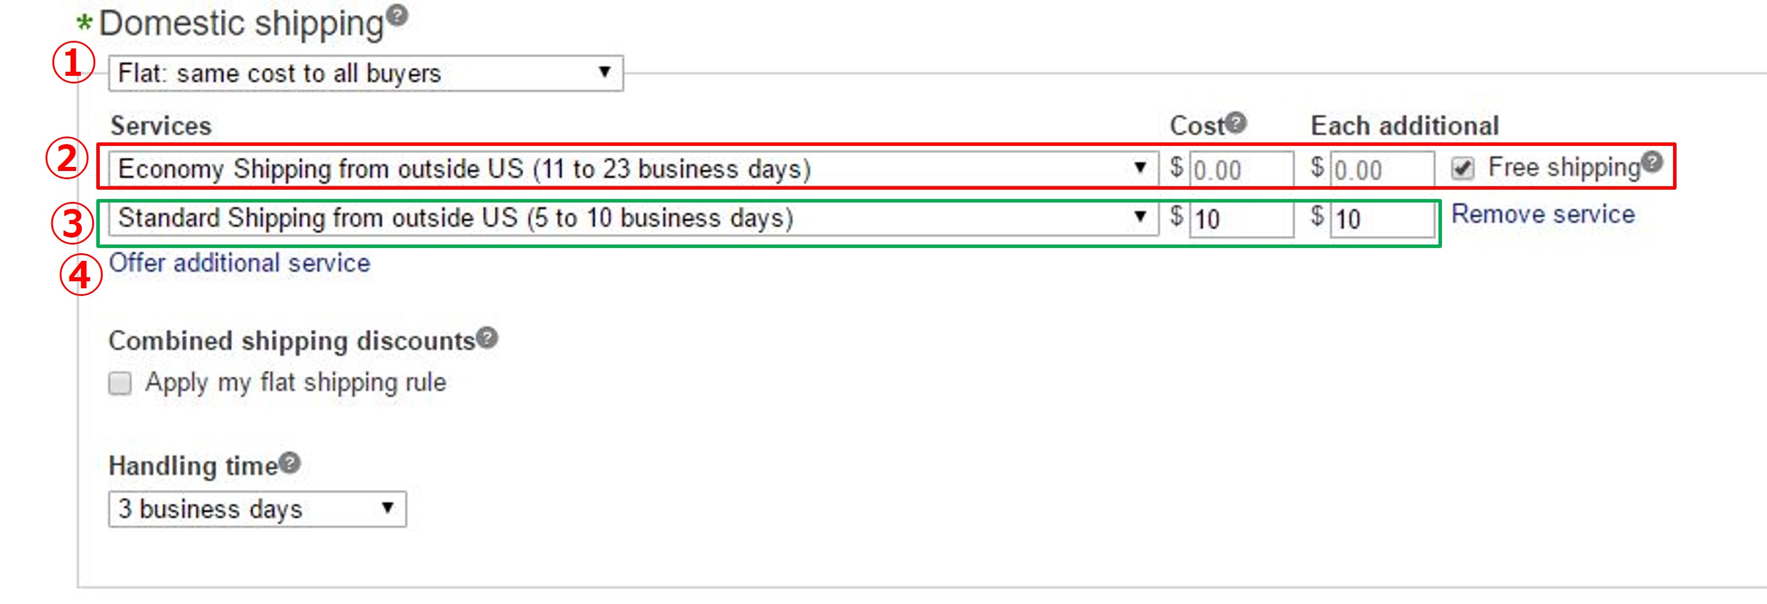Image resolution: width=1767 pixels, height=604 pixels.
Task: Open help icon beside Domestic shipping heading
Action: click(397, 15)
